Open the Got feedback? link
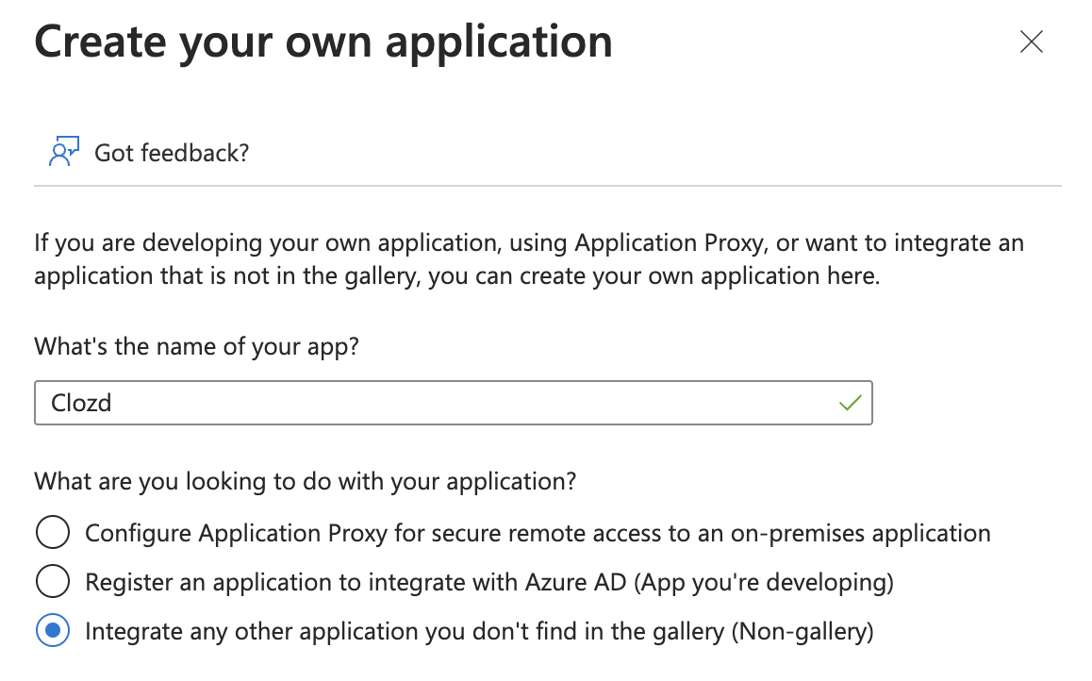Screen dimensions: 1092x681 click(172, 152)
